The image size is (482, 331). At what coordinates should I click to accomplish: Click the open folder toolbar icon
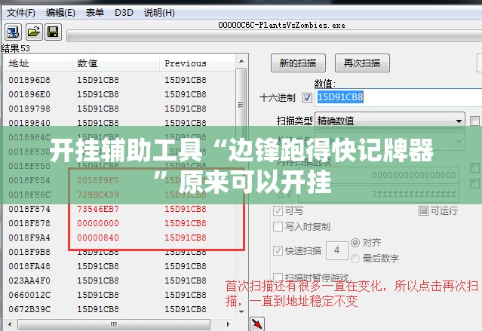pos(33,32)
